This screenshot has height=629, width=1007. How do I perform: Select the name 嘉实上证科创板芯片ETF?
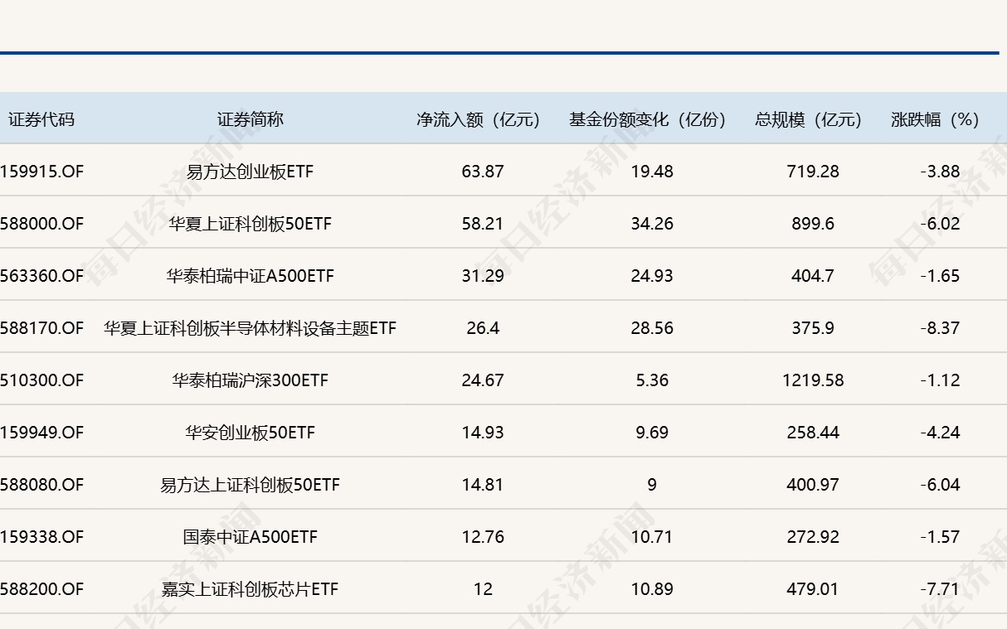coord(251,589)
